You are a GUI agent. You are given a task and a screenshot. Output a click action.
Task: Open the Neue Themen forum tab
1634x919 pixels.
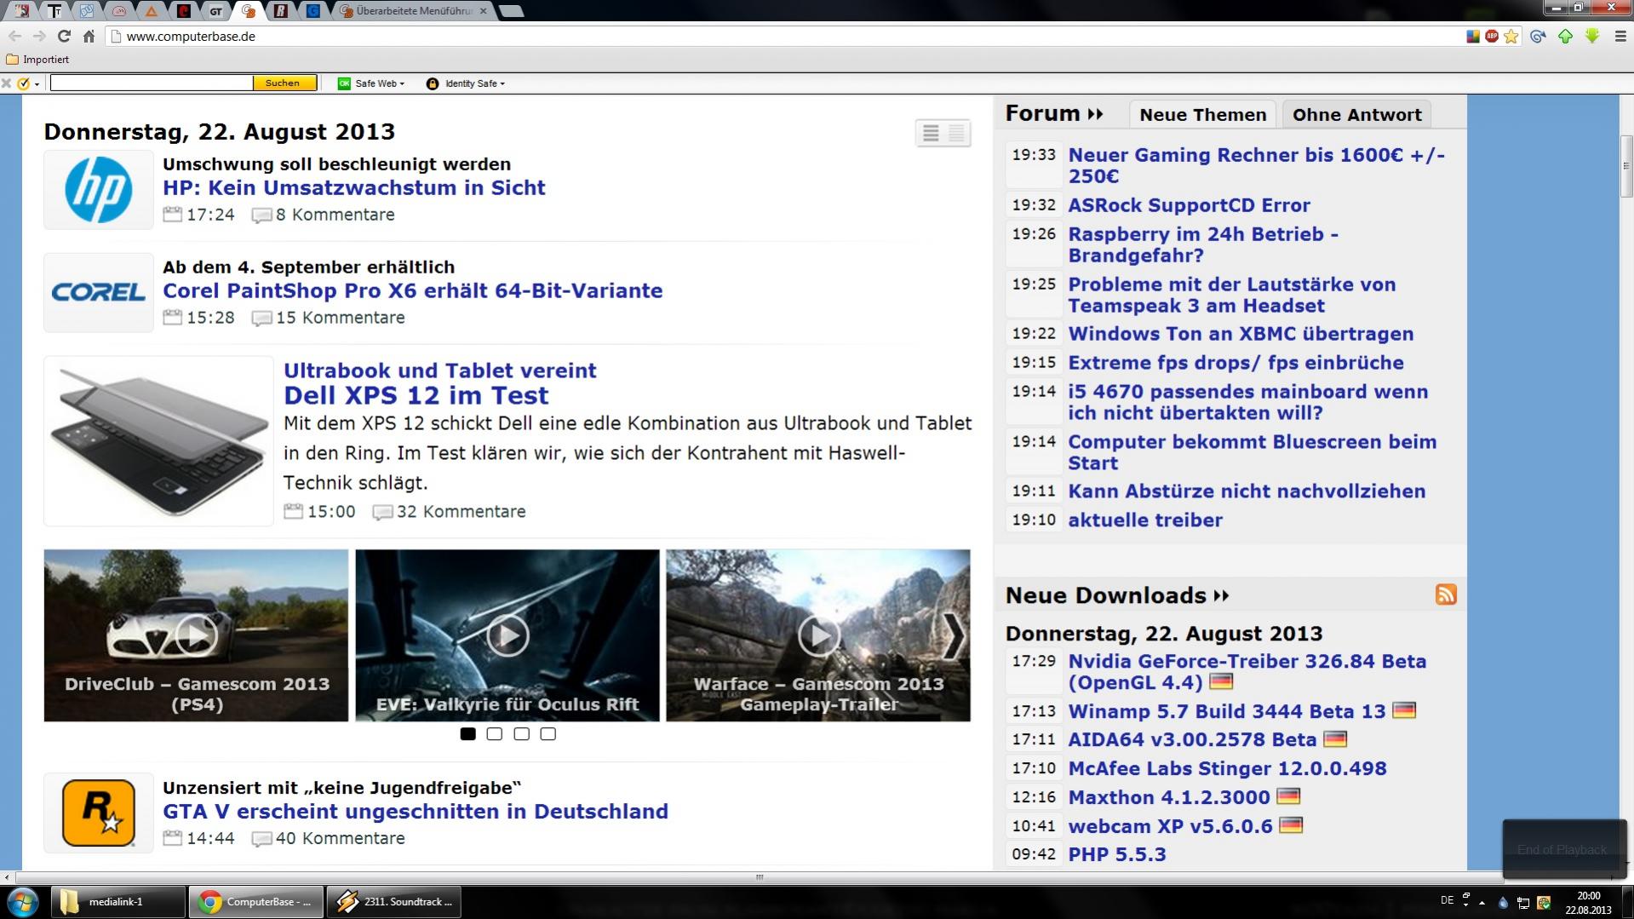click(x=1202, y=115)
